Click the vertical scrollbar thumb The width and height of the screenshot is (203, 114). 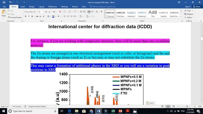[x=202, y=39]
